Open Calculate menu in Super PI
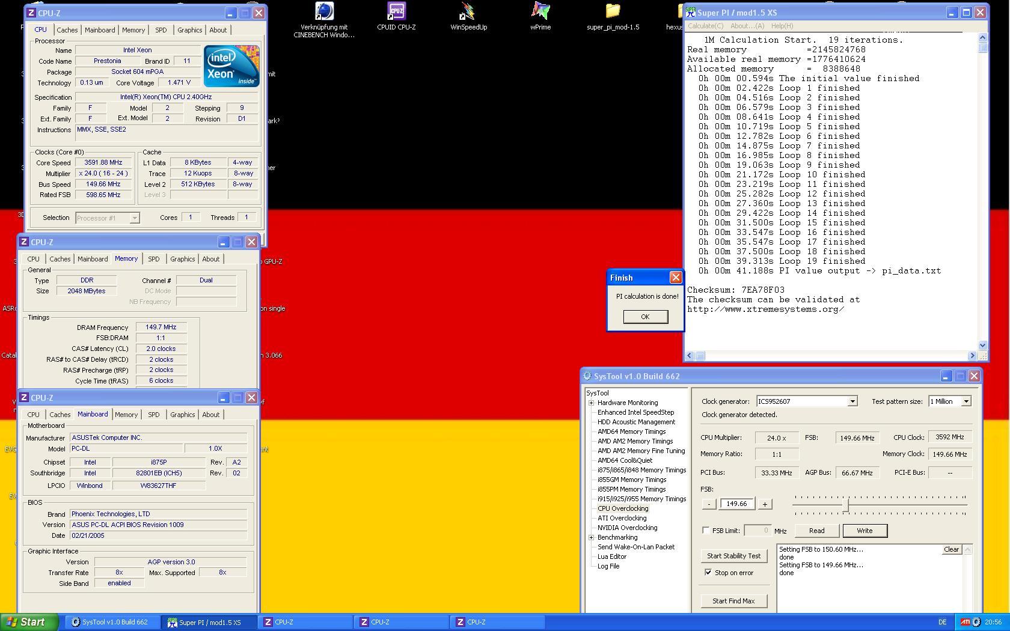This screenshot has height=631, width=1010. point(706,26)
